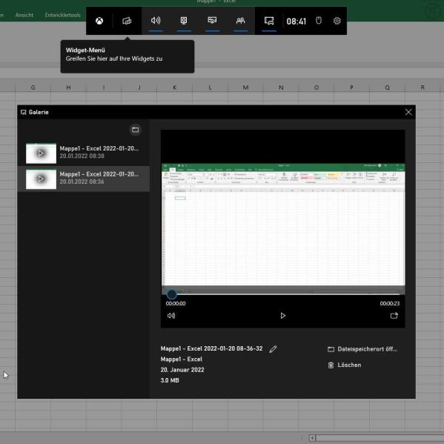Open Game Bar settings gear
Image resolution: width=444 pixels, height=444 pixels.
(x=337, y=21)
